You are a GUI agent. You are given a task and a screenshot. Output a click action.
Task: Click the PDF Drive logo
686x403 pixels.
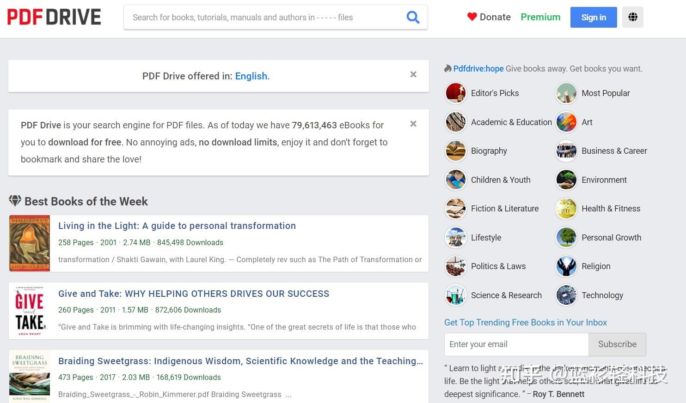[54, 17]
